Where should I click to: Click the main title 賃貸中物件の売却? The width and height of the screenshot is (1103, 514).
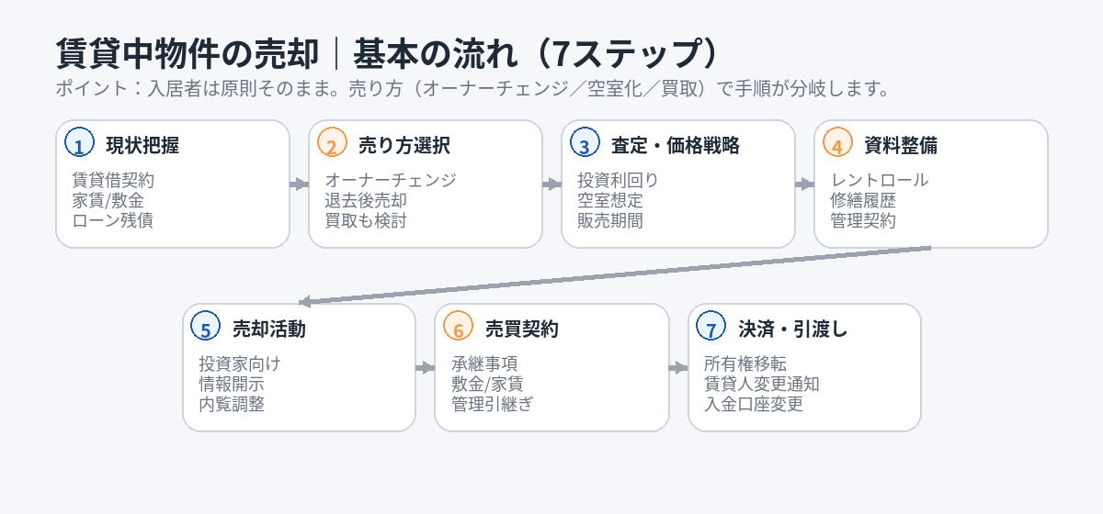click(188, 53)
